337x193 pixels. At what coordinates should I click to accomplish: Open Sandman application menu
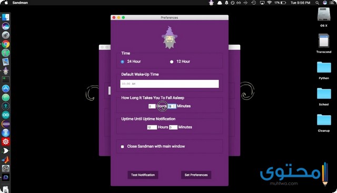pyautogui.click(x=20, y=3)
